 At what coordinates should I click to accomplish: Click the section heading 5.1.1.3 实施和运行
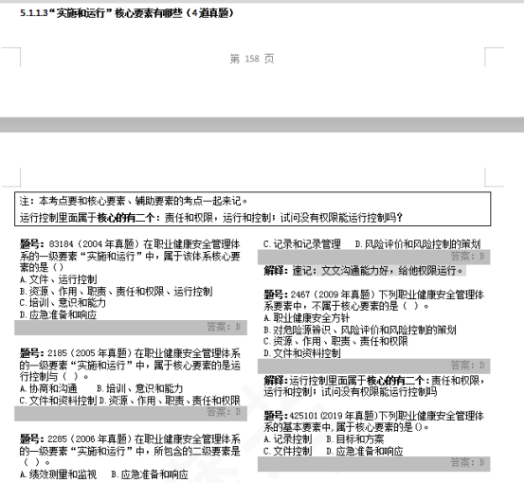tap(127, 13)
